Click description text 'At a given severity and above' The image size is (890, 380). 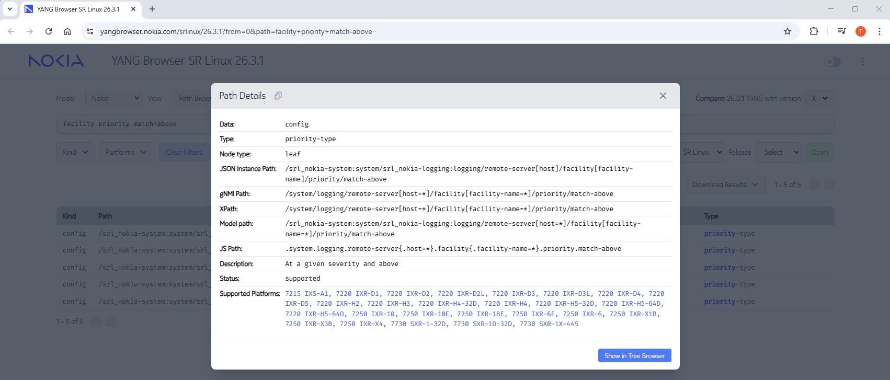tap(342, 264)
